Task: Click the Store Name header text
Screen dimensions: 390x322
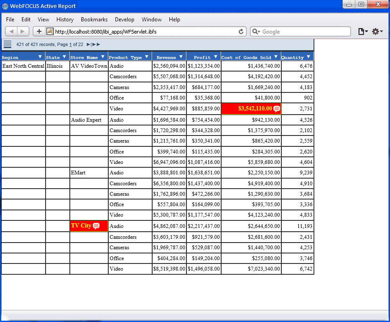Action: (84, 57)
